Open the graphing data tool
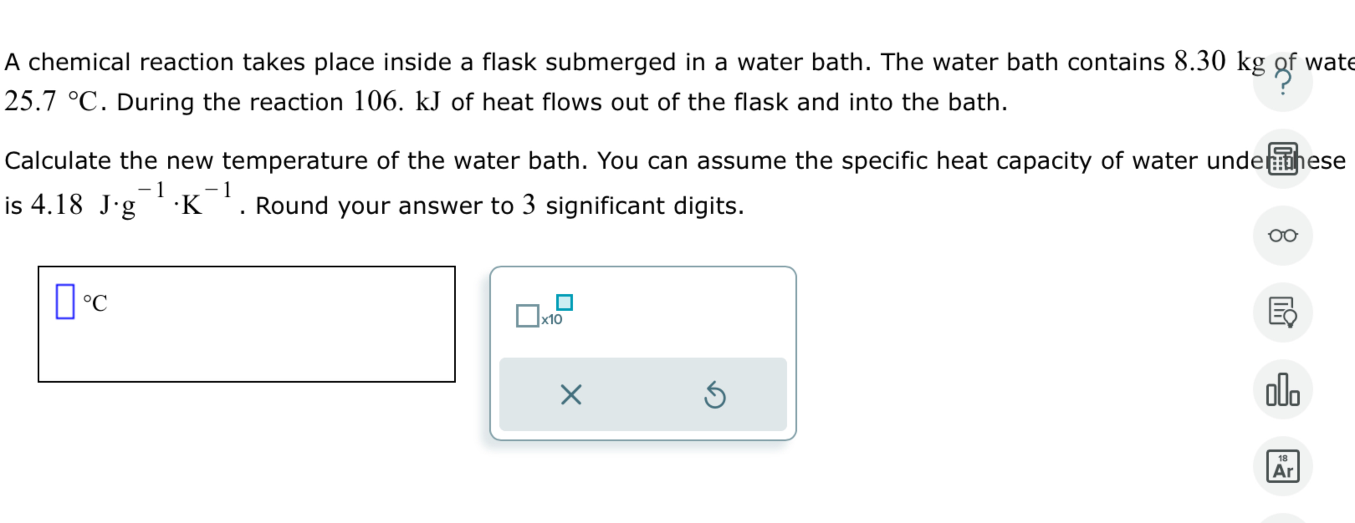 1283,389
